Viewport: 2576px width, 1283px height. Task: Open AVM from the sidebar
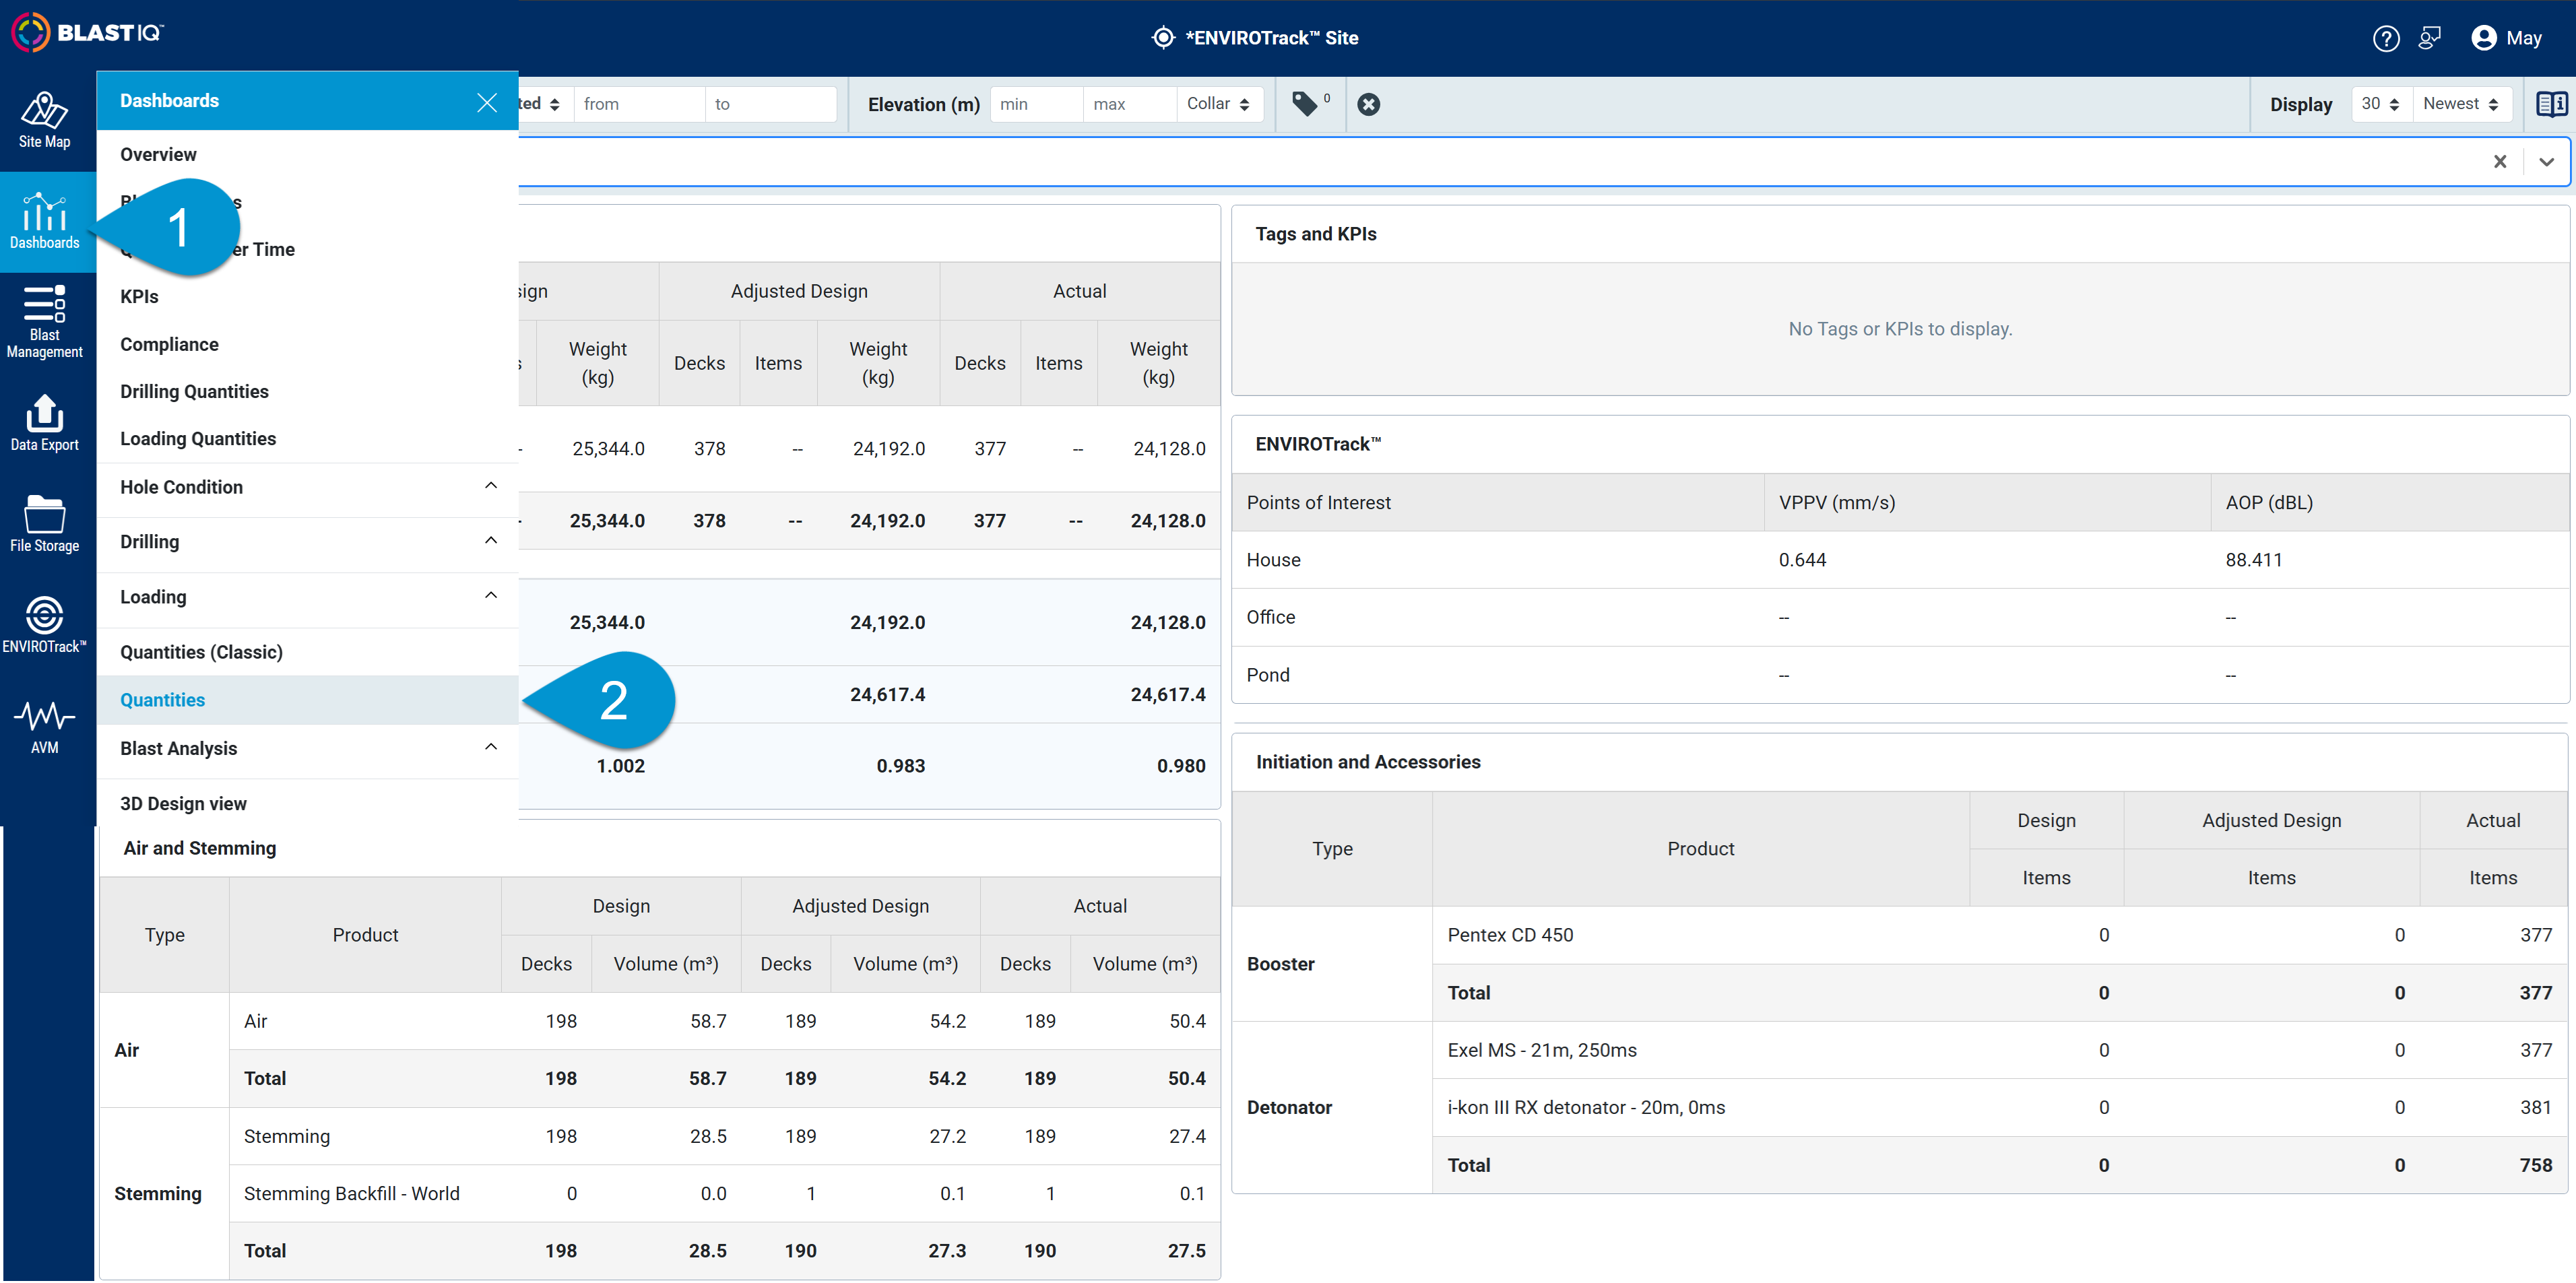click(44, 726)
